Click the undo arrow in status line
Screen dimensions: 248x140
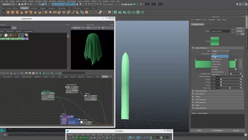[28, 4]
